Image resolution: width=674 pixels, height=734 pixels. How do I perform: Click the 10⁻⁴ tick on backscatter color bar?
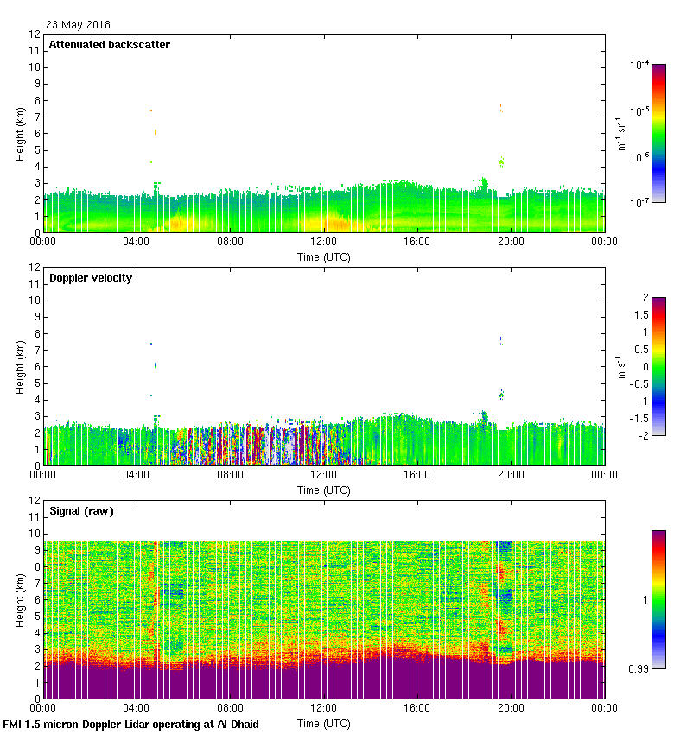639,66
